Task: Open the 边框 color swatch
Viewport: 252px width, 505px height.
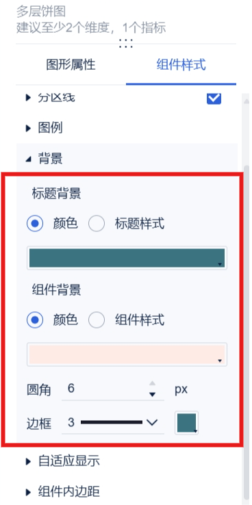Action: 186,423
